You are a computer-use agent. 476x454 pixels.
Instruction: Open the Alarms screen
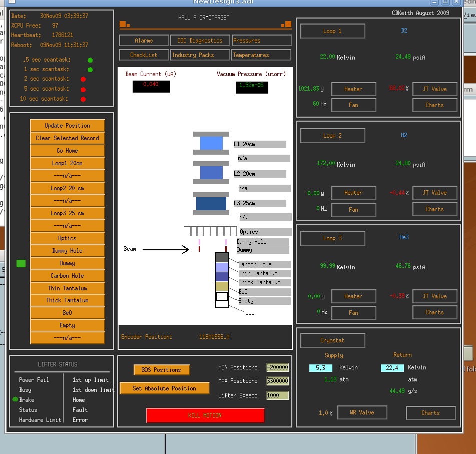pos(144,41)
